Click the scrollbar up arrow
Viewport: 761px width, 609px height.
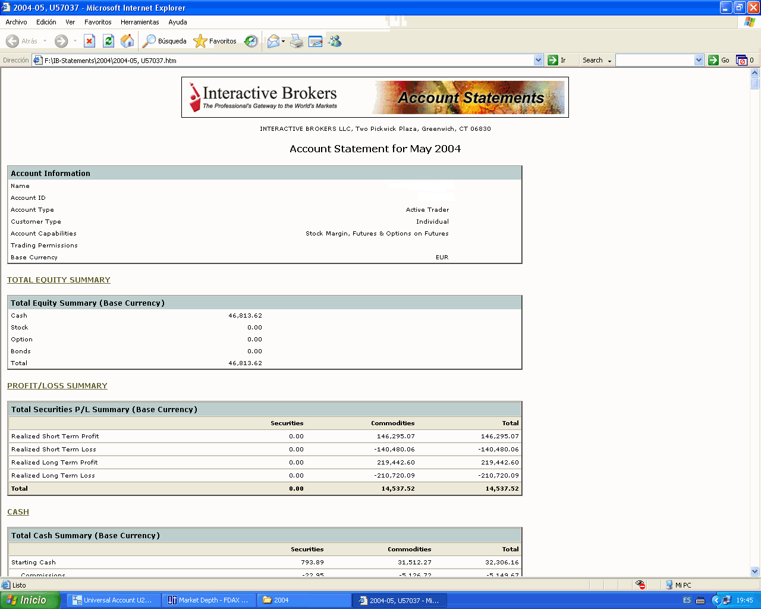pyautogui.click(x=755, y=73)
